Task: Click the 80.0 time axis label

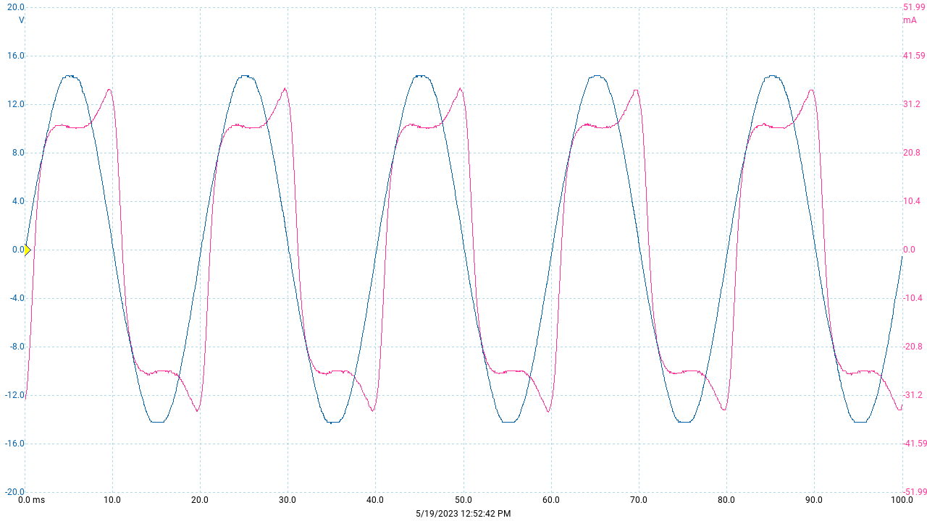Action: click(x=726, y=500)
